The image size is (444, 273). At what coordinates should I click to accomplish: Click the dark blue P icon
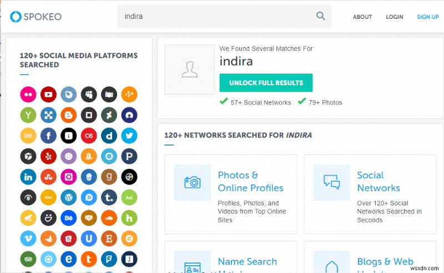(x=129, y=156)
